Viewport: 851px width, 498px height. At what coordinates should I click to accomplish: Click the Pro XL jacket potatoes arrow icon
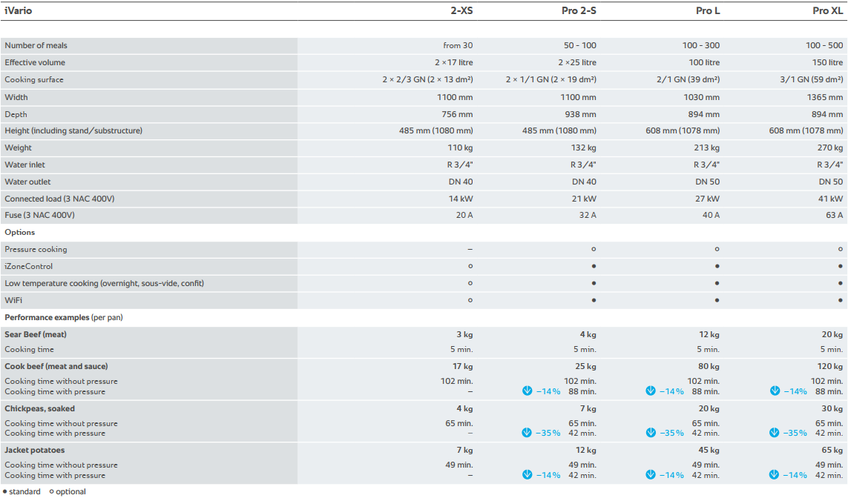click(x=774, y=476)
